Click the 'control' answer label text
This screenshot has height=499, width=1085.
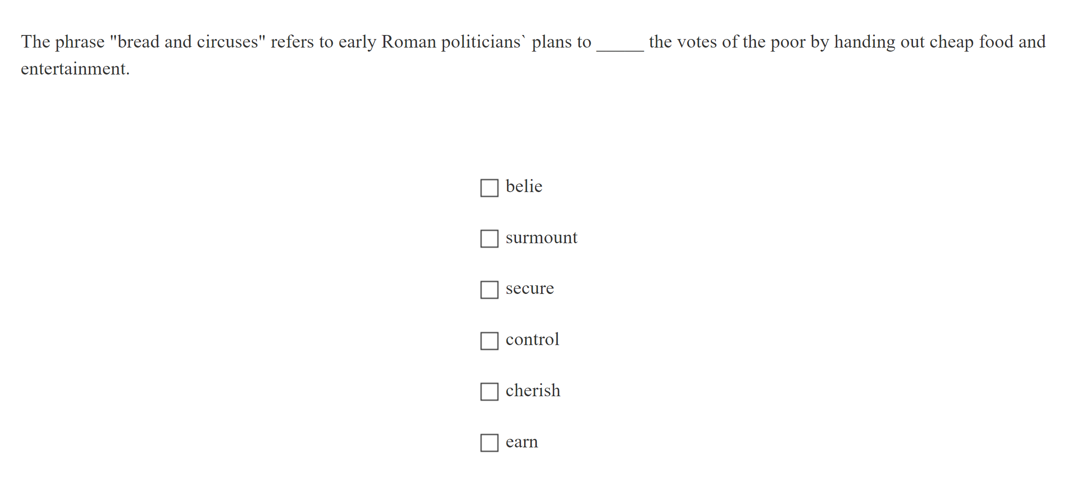pyautogui.click(x=532, y=339)
